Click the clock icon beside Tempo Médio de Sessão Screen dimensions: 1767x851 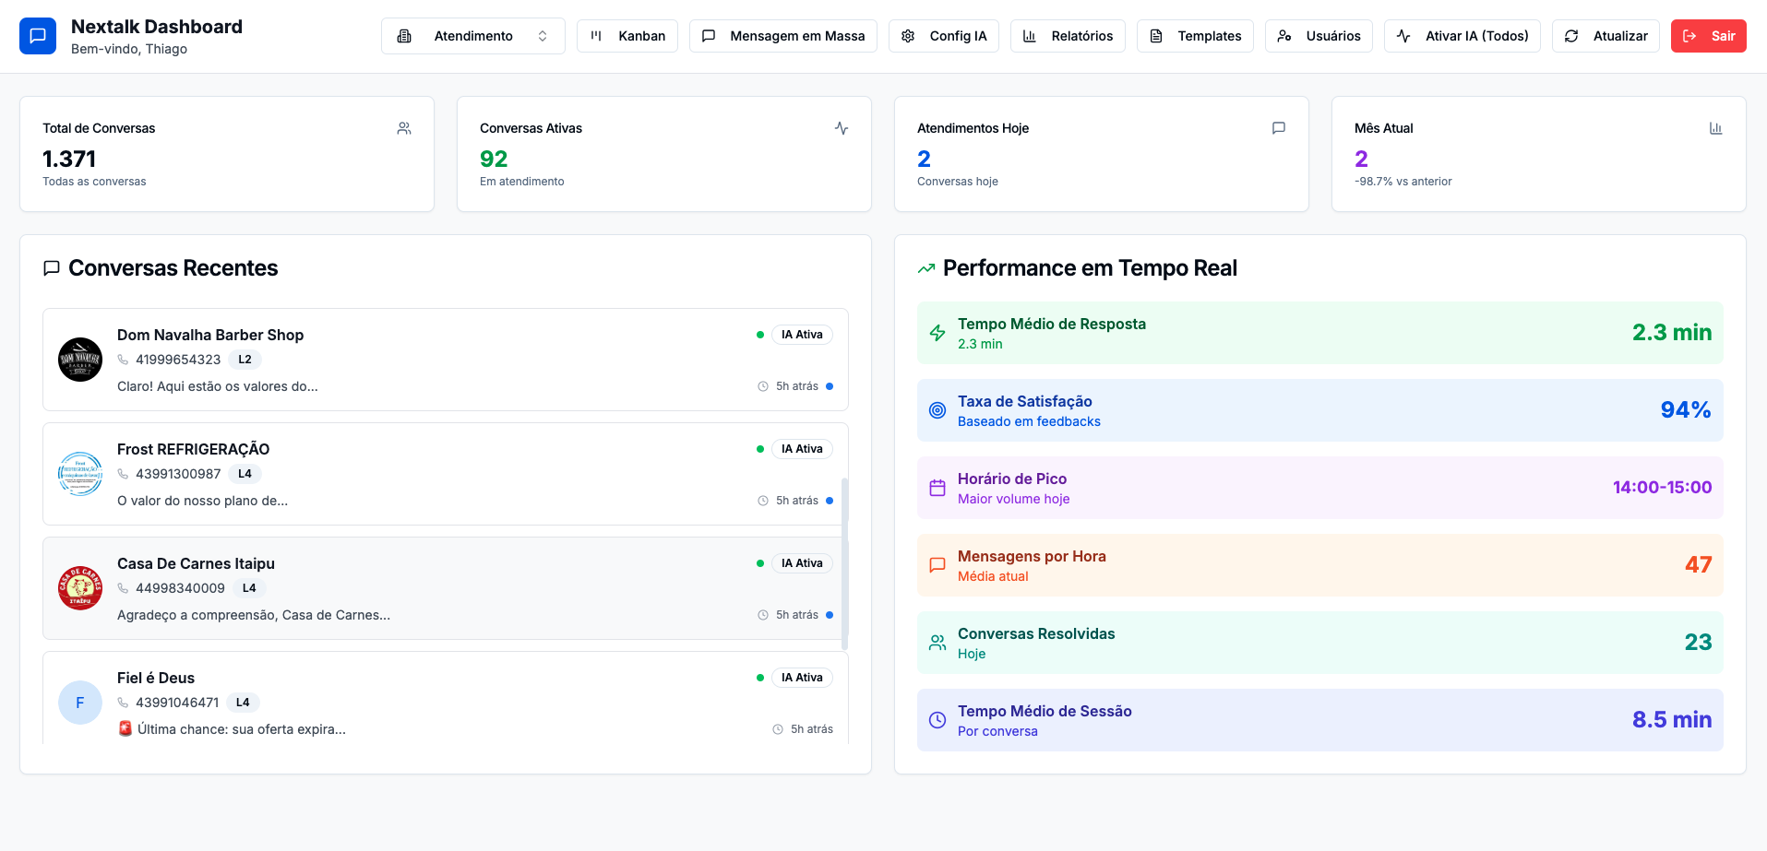[937, 719]
